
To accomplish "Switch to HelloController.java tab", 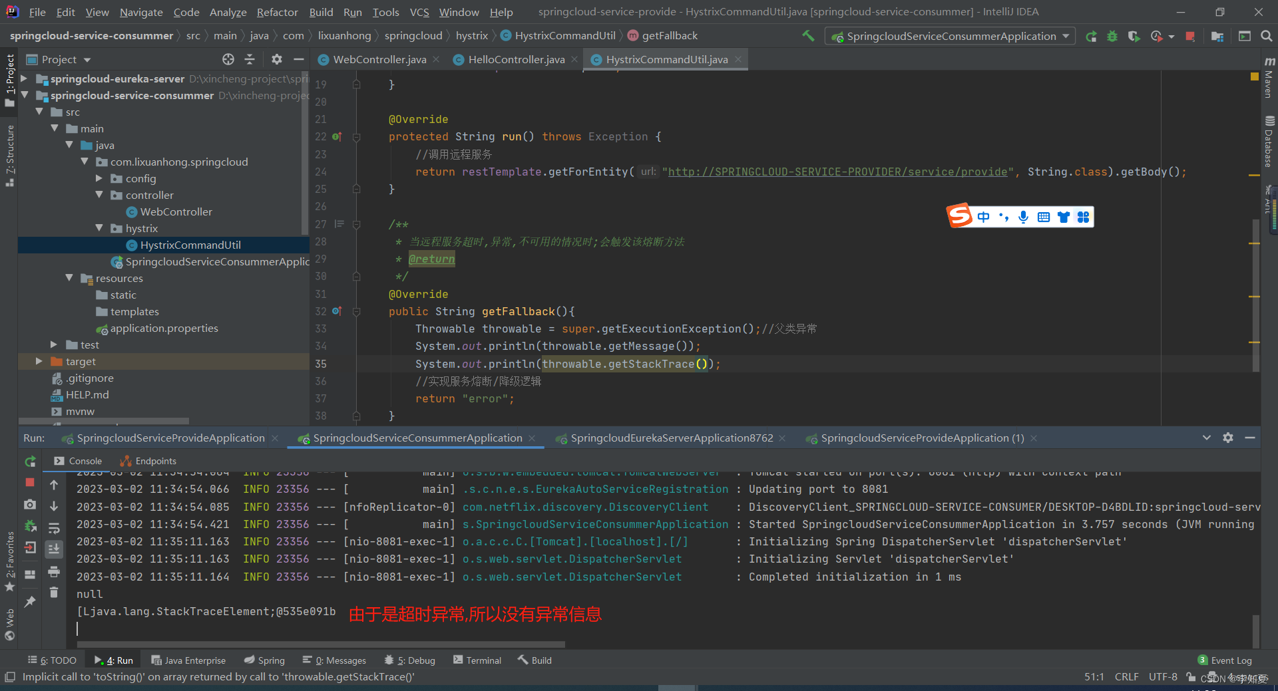I will click(516, 60).
